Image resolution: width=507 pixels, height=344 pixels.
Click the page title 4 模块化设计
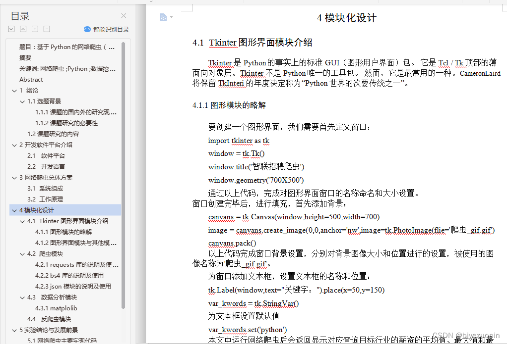pyautogui.click(x=347, y=18)
